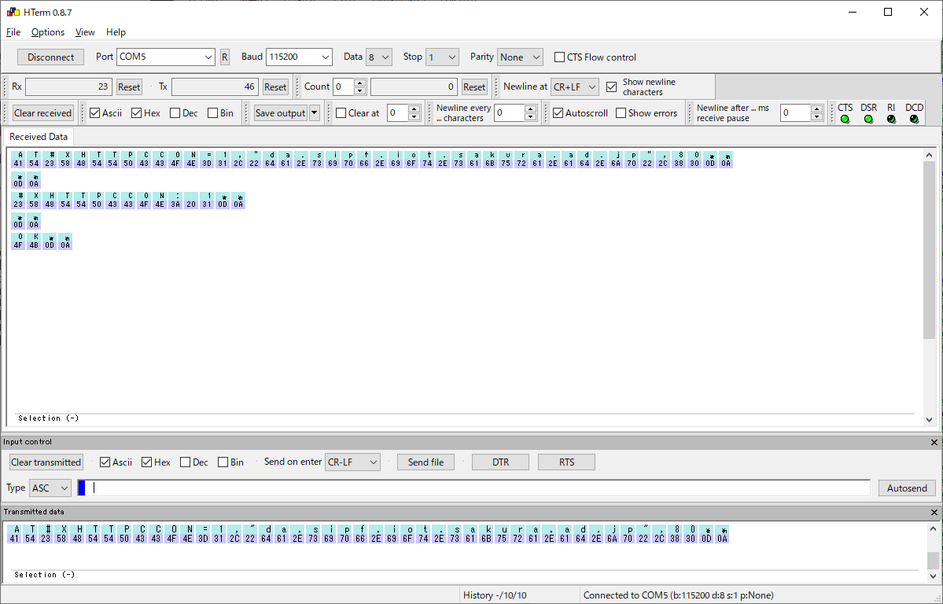
Task: Click the DSR status LED indicator
Action: coord(868,119)
